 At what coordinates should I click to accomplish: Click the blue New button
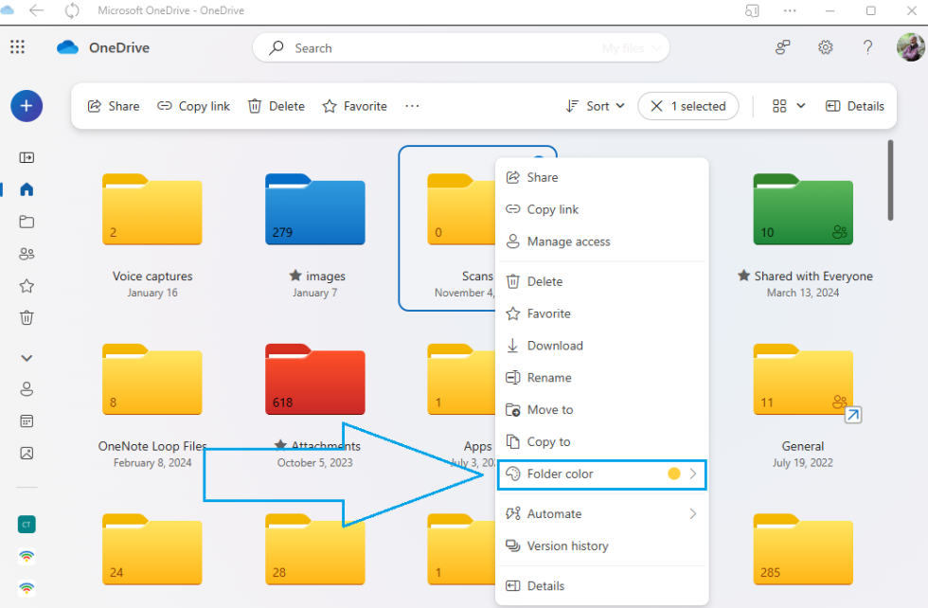click(27, 106)
